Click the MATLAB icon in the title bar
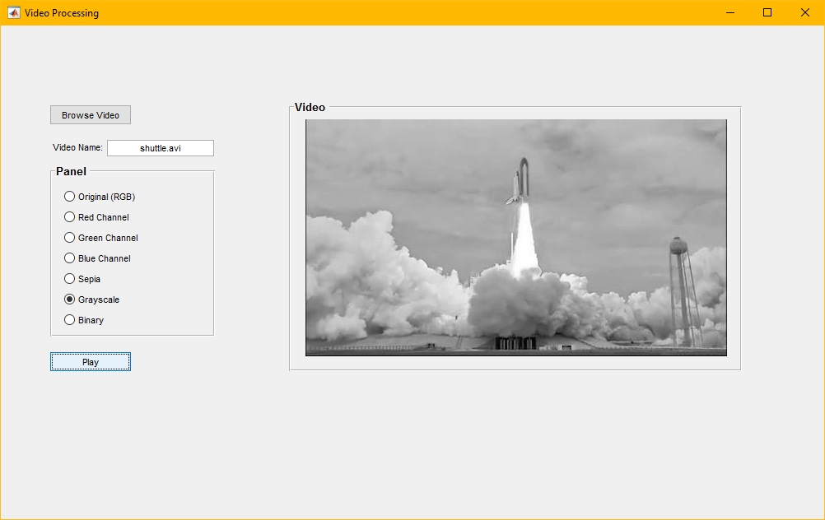The image size is (825, 520). 13,12
